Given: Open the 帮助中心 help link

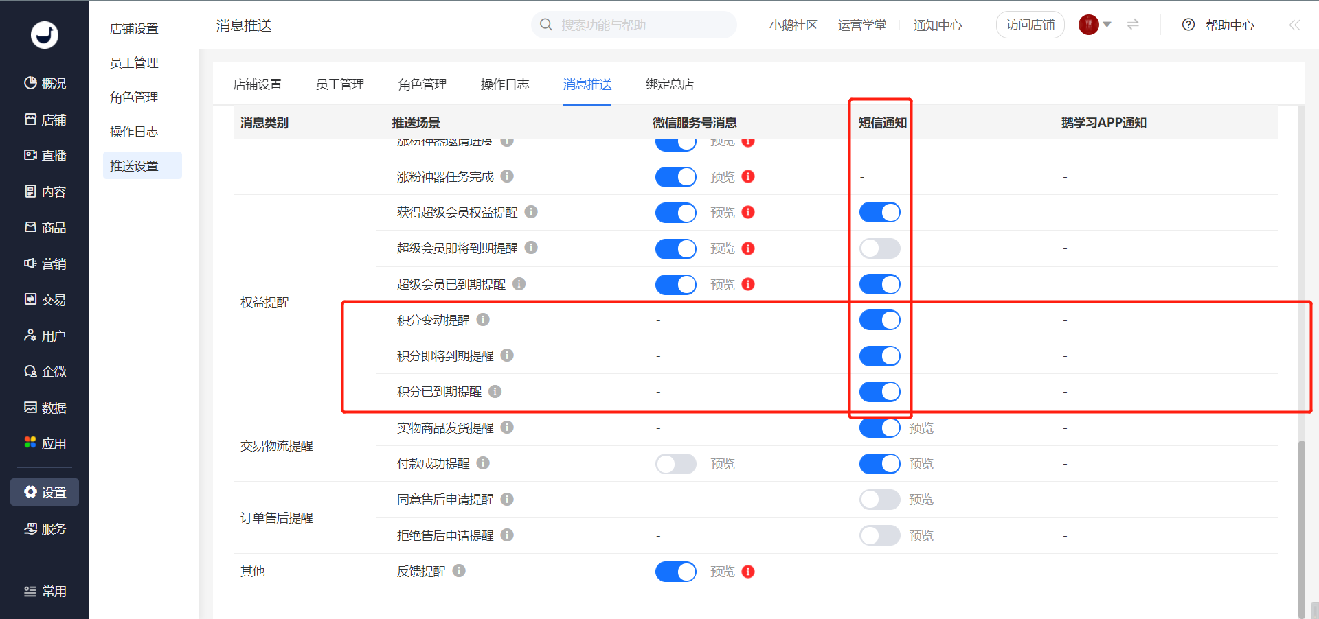Looking at the screenshot, I should click(x=1219, y=25).
